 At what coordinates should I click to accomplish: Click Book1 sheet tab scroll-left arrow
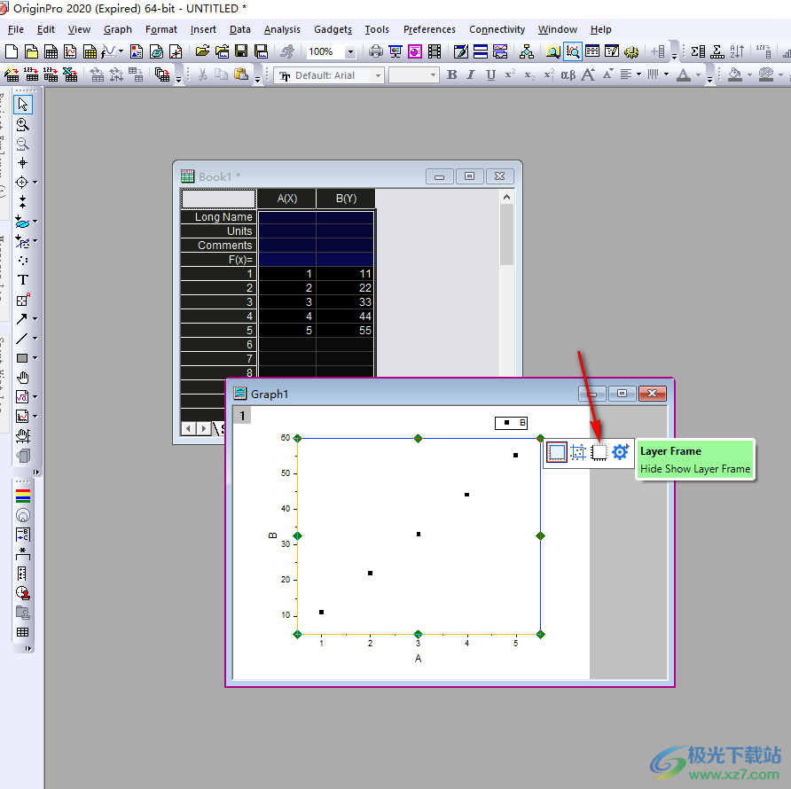(x=188, y=429)
